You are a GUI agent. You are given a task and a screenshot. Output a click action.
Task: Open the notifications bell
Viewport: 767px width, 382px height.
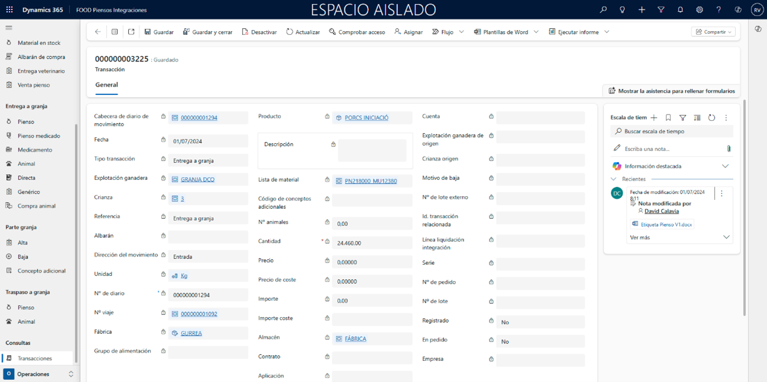pyautogui.click(x=680, y=10)
